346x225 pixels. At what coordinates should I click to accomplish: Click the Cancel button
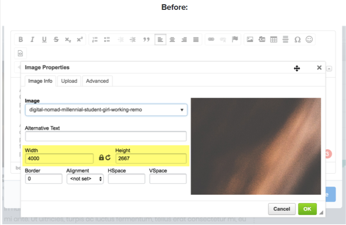tap(281, 209)
